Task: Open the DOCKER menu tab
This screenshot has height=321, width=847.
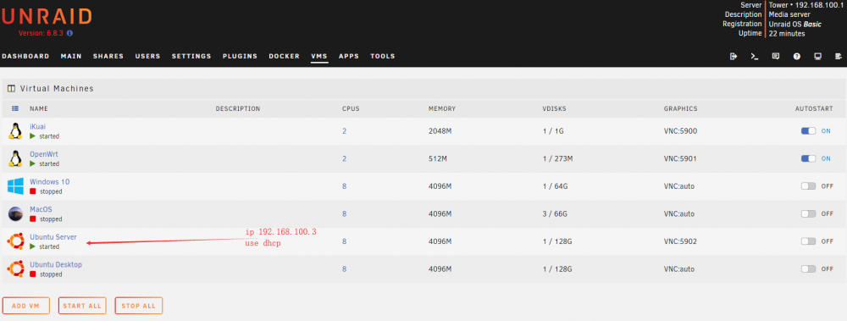Action: click(x=284, y=56)
